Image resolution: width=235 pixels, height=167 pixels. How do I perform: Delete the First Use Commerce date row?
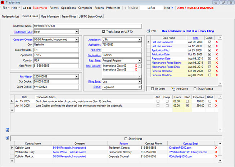216,42
